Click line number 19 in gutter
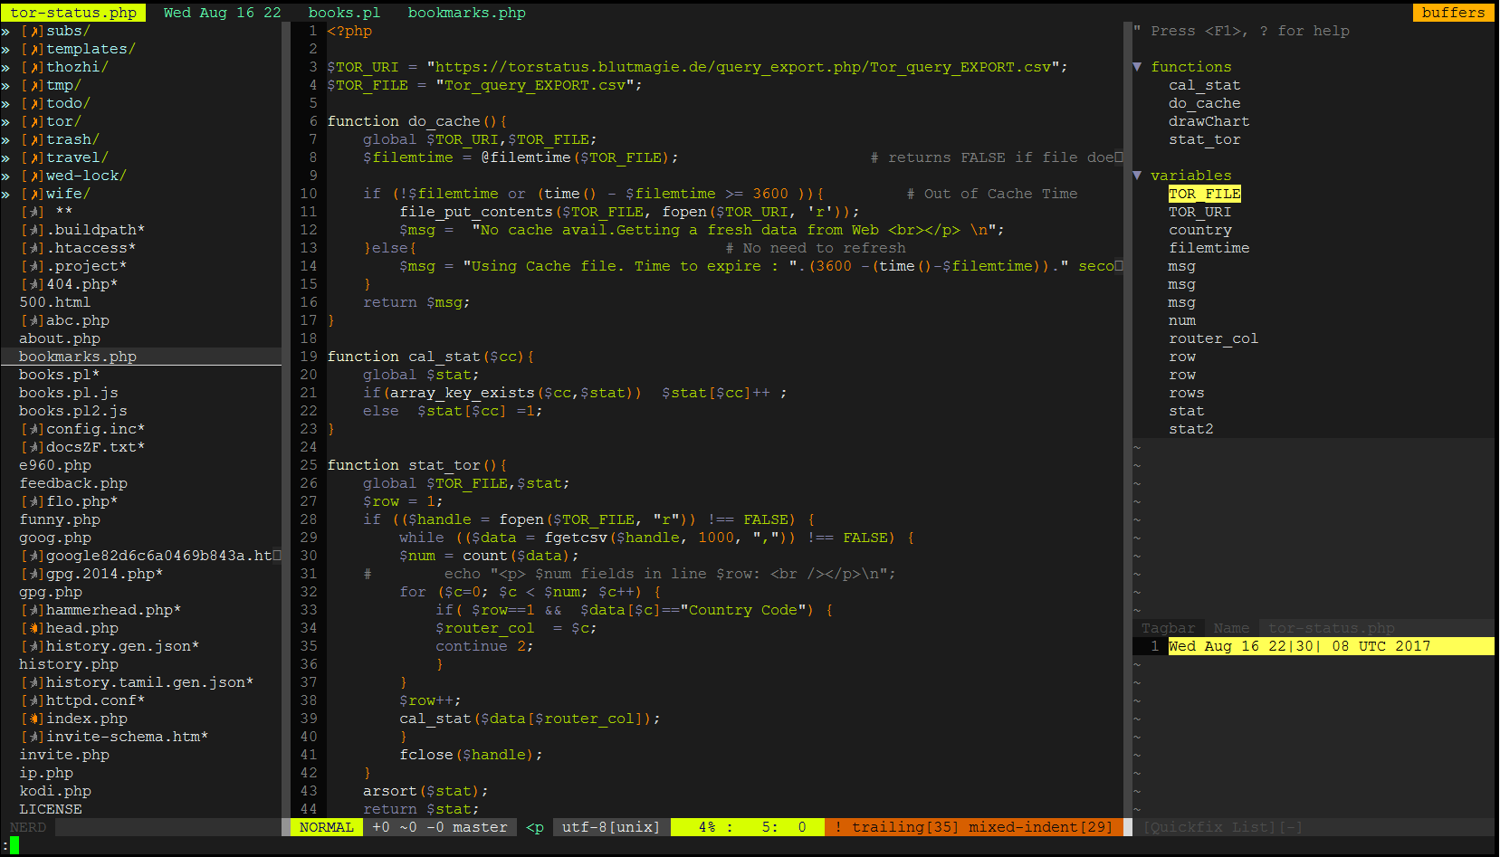 (x=309, y=357)
